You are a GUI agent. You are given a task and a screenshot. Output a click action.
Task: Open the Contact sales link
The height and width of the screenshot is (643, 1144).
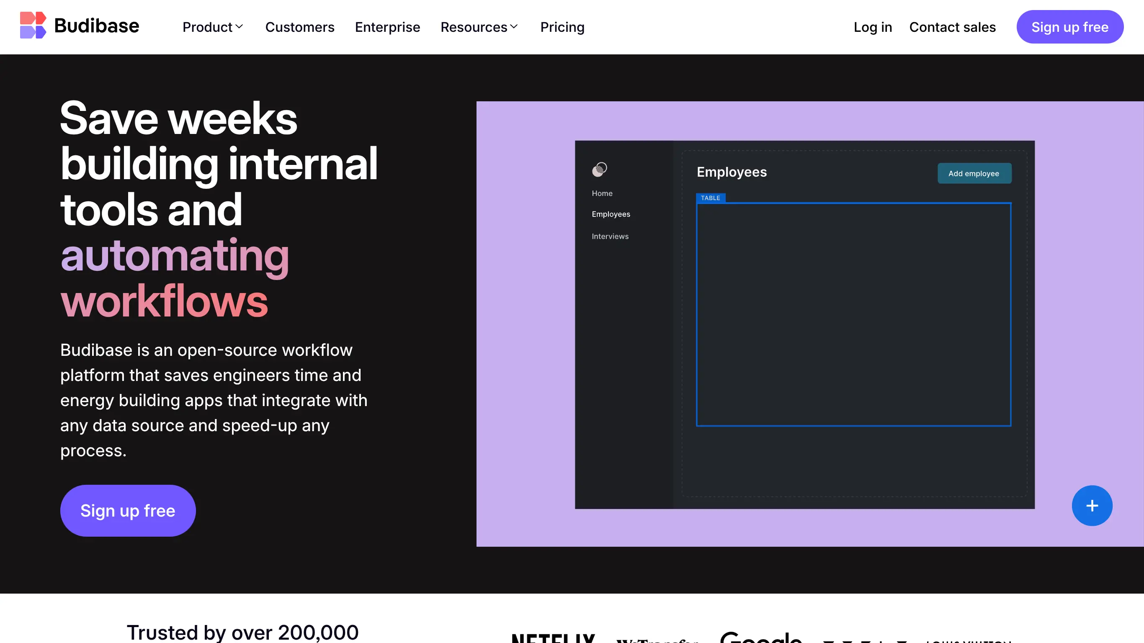(953, 27)
